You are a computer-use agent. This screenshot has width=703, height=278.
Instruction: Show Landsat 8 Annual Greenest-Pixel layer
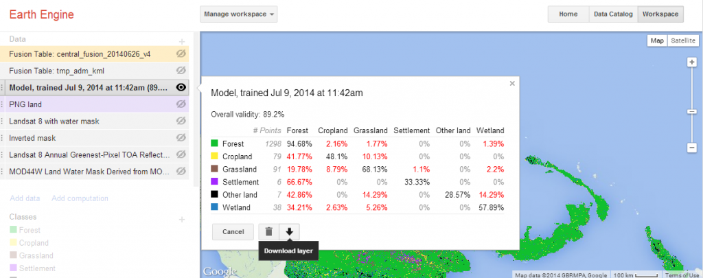pyautogui.click(x=181, y=154)
